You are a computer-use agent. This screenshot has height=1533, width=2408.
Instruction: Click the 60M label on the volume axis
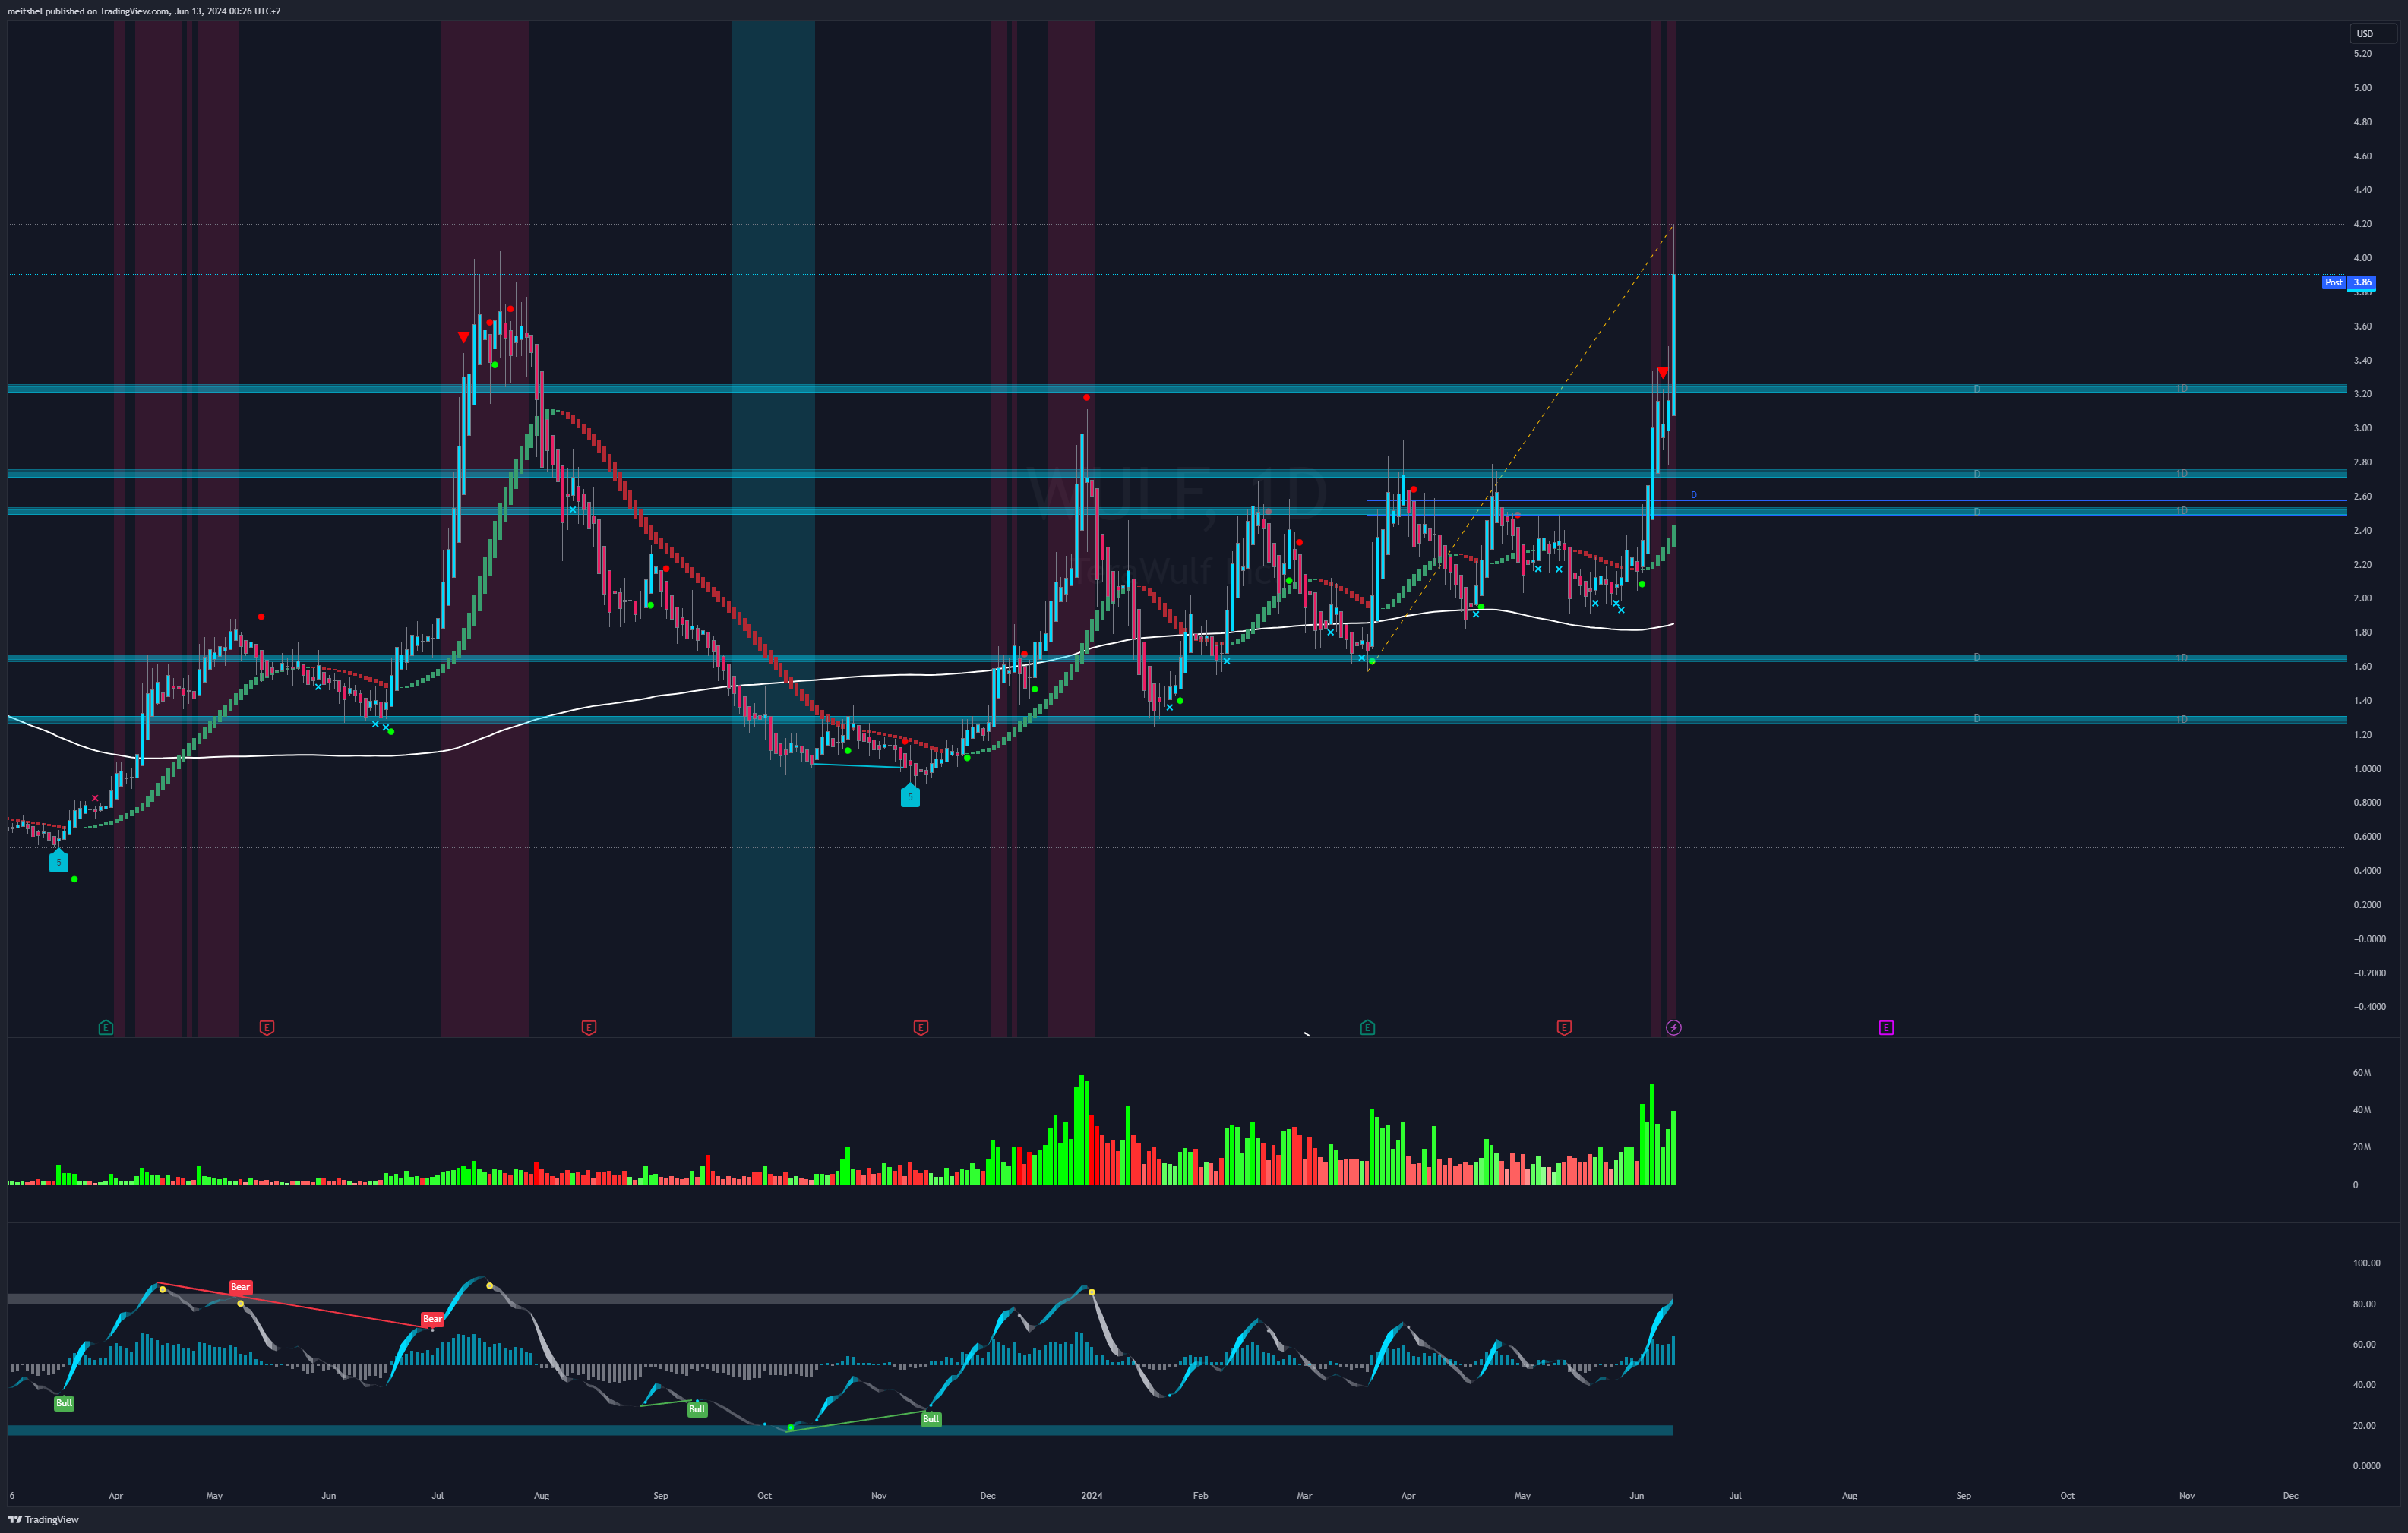pyautogui.click(x=2361, y=1072)
